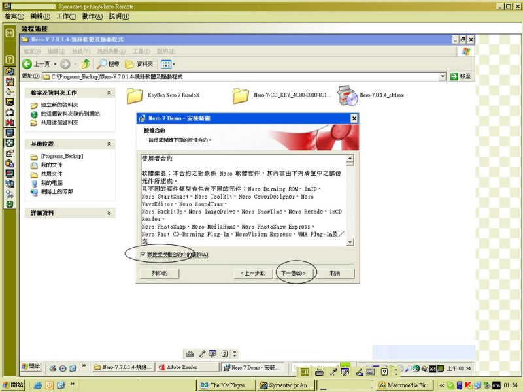This screenshot has width=523, height=392.
Task: Click the 移至 Go button beside address bar
Action: (x=461, y=76)
